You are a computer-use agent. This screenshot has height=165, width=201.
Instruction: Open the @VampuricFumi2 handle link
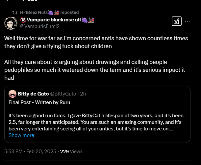(x=40, y=26)
